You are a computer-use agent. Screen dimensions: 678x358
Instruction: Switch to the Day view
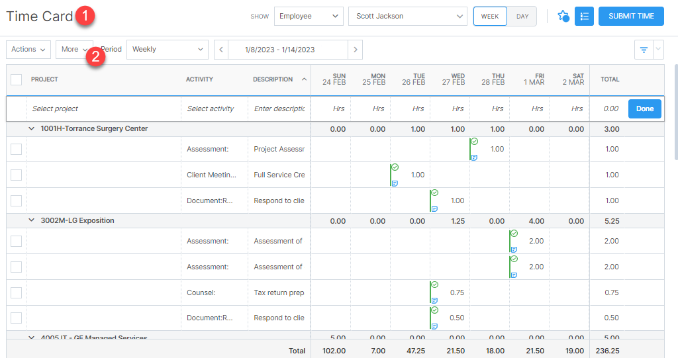coord(522,17)
